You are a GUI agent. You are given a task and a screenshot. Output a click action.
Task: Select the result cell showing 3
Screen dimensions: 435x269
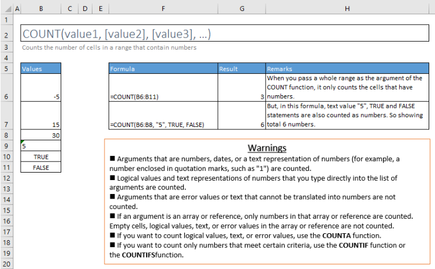241,87
